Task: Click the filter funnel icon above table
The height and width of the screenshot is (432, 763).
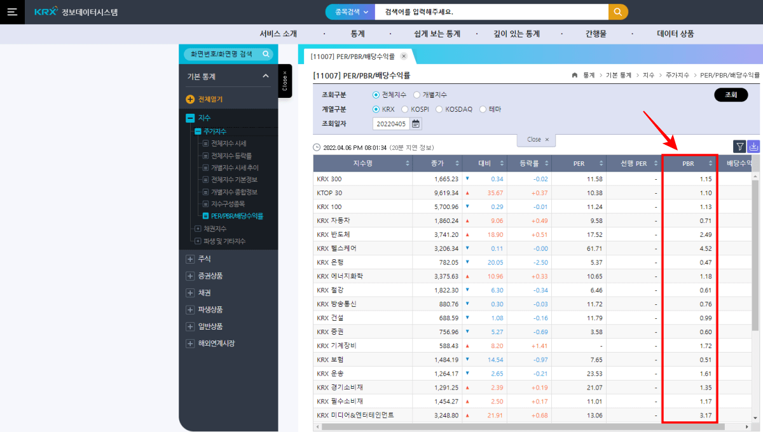Action: (739, 147)
